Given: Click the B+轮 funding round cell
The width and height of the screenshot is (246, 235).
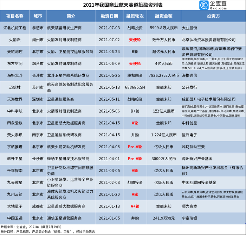Looking at the screenshot, I should (x=135, y=111).
